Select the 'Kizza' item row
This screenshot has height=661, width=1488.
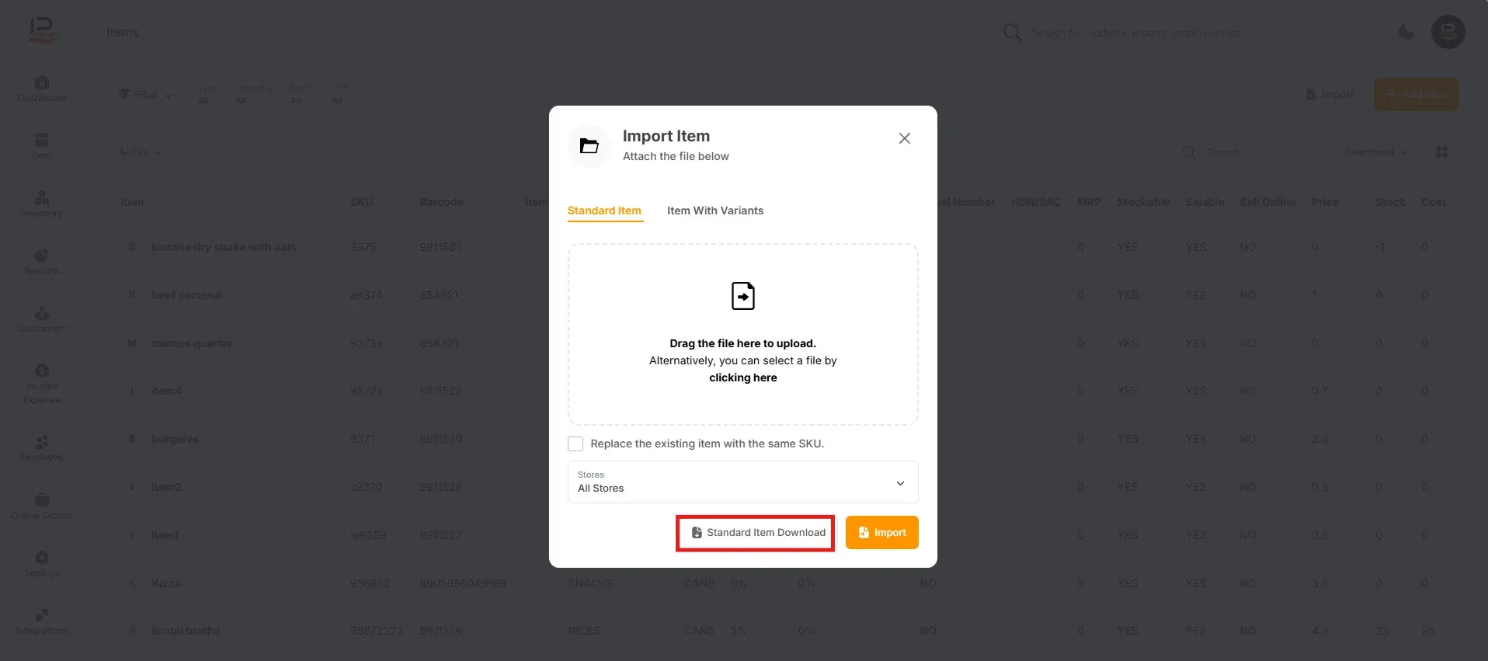point(166,583)
